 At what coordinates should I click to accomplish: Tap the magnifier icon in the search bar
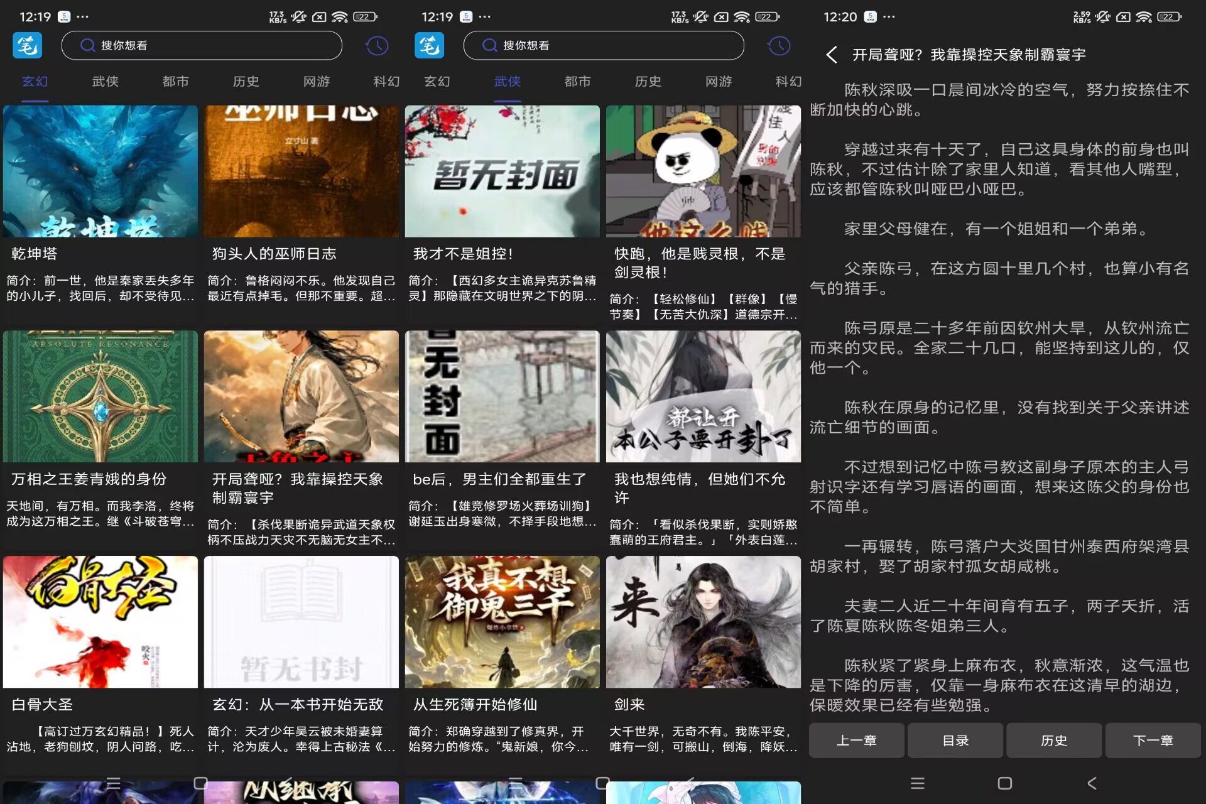pos(89,45)
